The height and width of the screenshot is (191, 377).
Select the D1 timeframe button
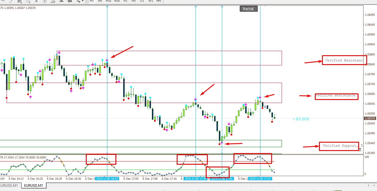coord(142,1)
